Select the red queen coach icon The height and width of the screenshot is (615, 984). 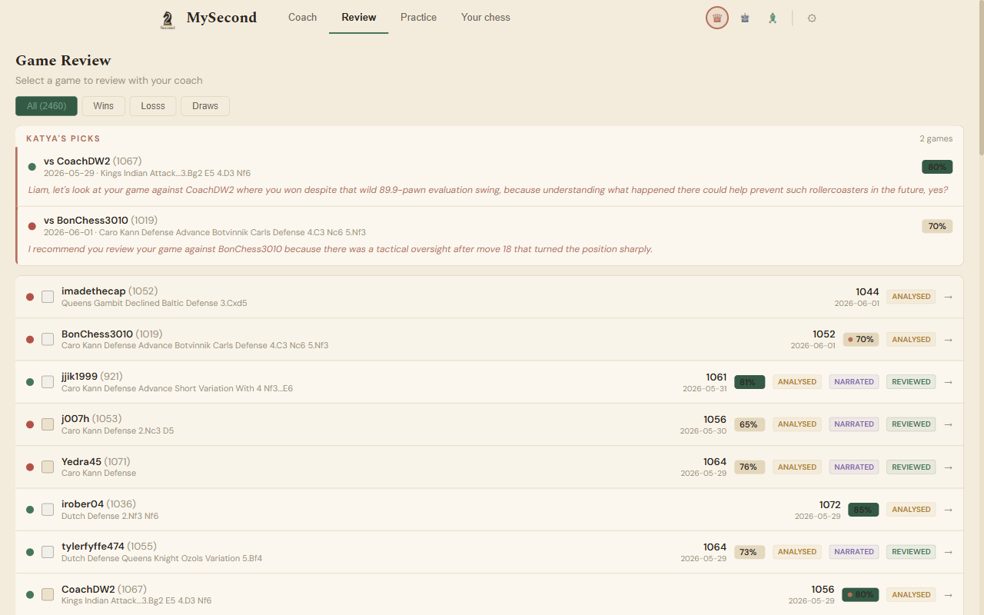point(717,18)
